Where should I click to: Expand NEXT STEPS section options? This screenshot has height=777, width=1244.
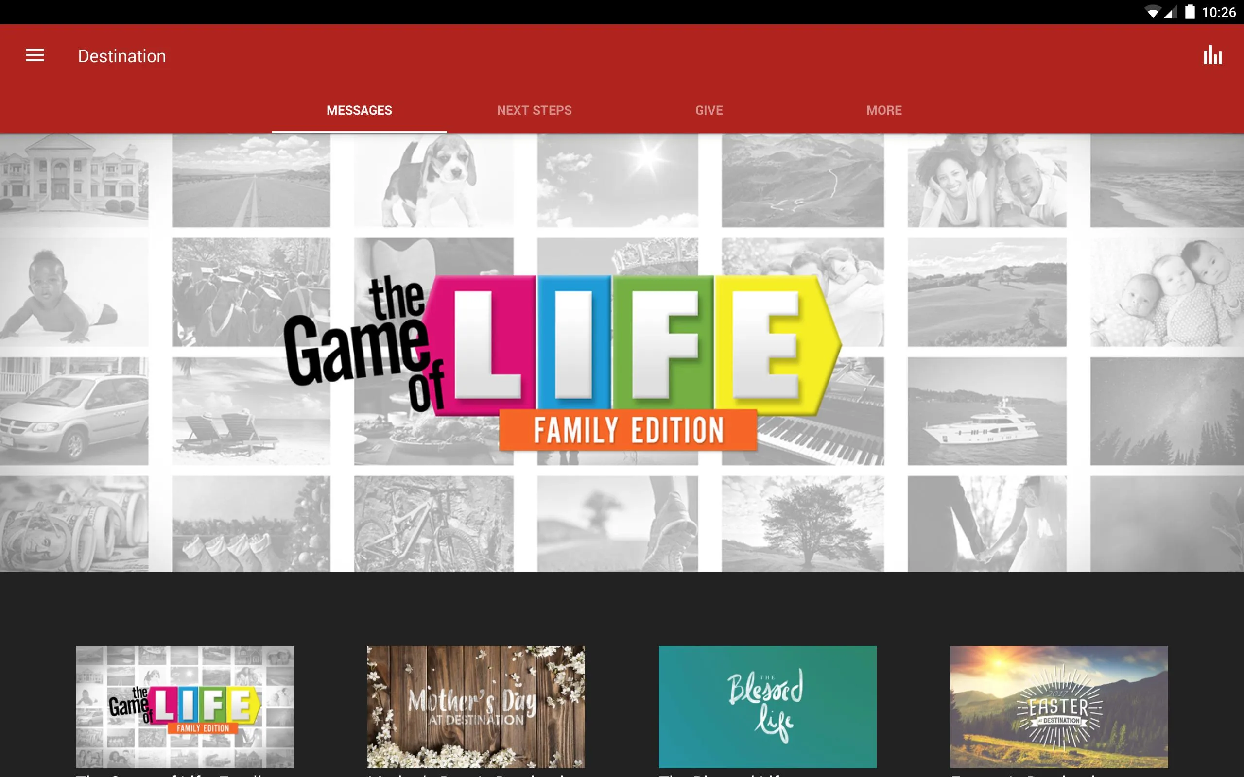pos(535,109)
